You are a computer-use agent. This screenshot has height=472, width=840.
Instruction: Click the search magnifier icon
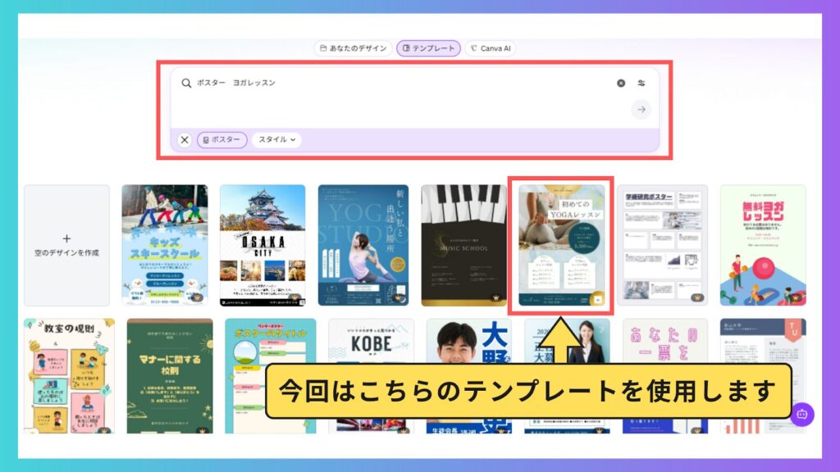coord(186,84)
